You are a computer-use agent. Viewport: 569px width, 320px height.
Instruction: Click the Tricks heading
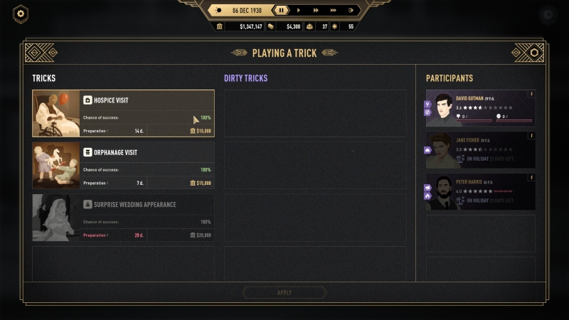[x=43, y=78]
